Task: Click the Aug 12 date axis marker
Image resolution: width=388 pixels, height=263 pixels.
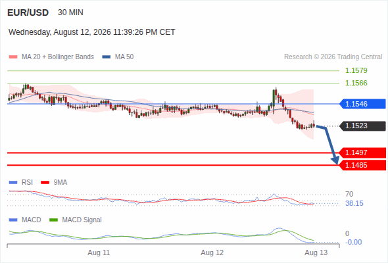Action: pos(212,252)
